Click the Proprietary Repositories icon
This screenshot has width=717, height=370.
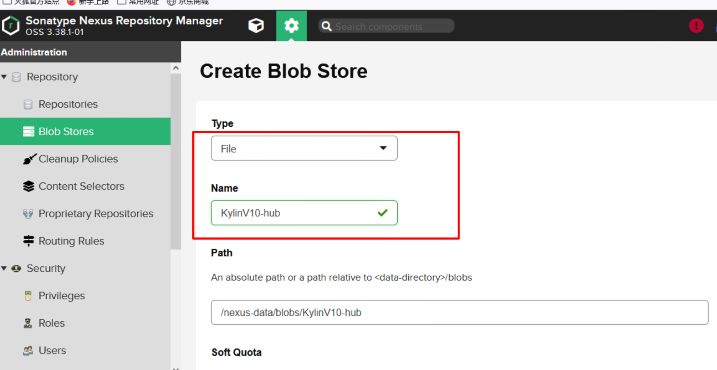click(x=28, y=214)
